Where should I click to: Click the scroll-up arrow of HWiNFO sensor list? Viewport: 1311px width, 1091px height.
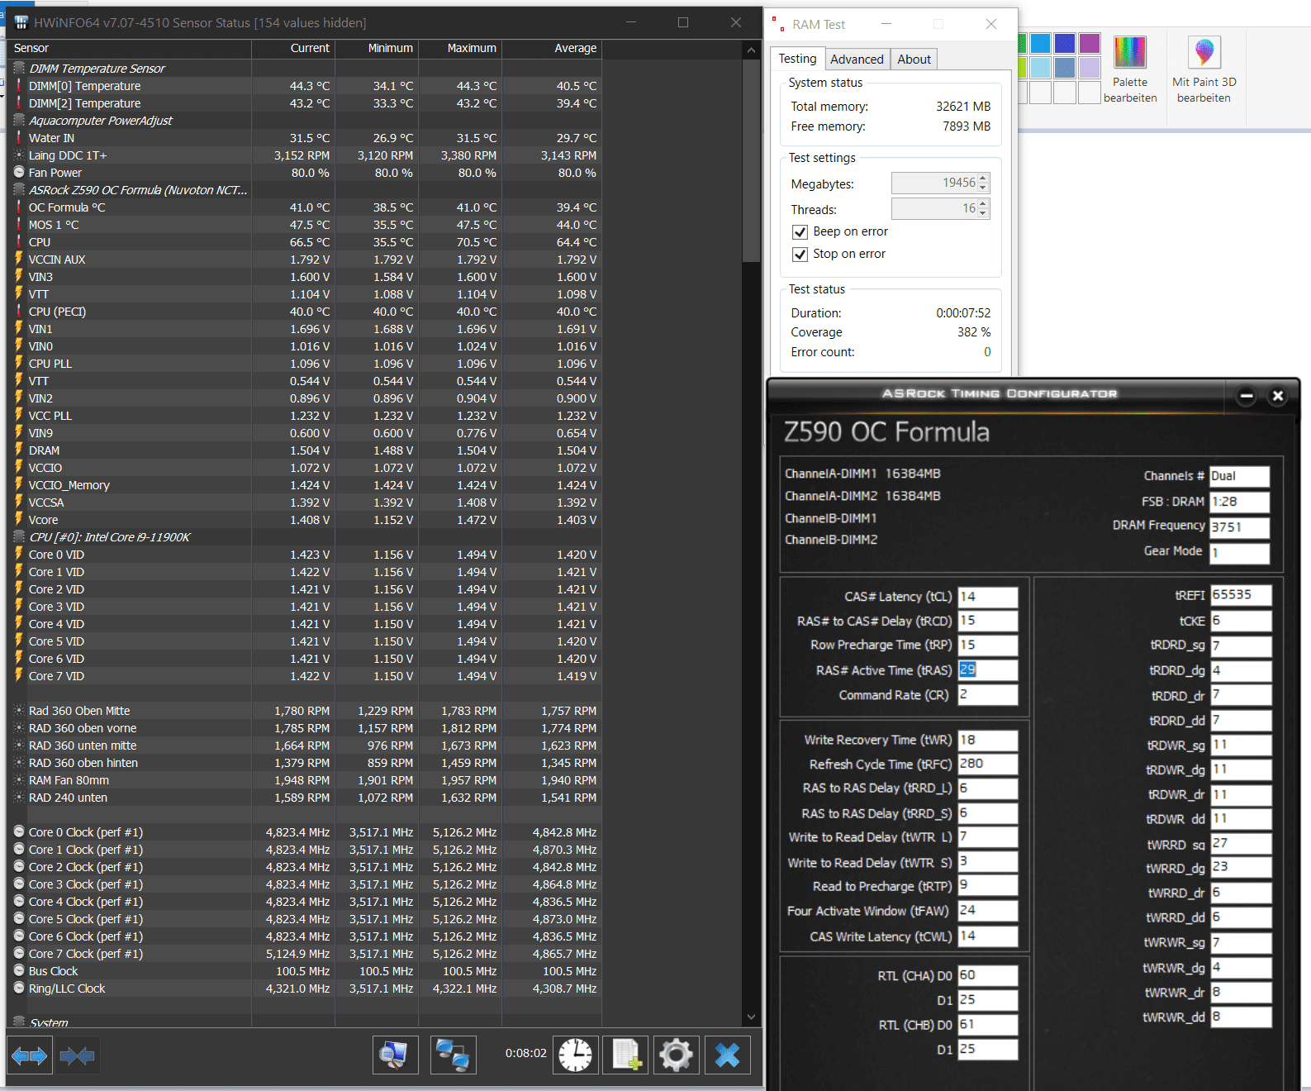coord(751,50)
